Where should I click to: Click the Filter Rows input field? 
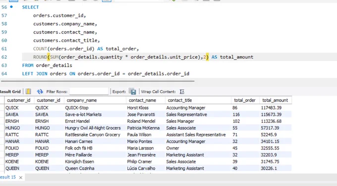[x=89, y=92]
